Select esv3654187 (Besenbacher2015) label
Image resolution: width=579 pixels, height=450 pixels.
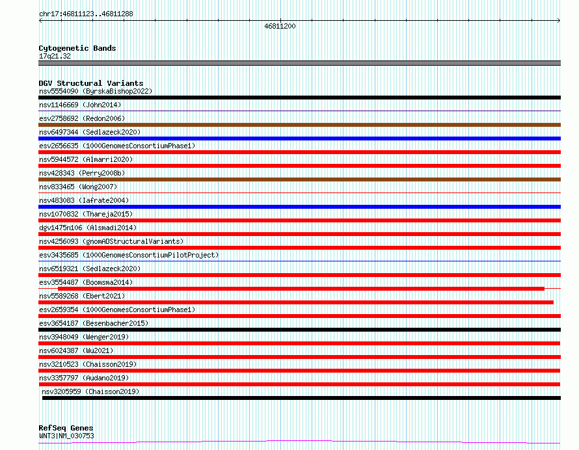pos(94,323)
